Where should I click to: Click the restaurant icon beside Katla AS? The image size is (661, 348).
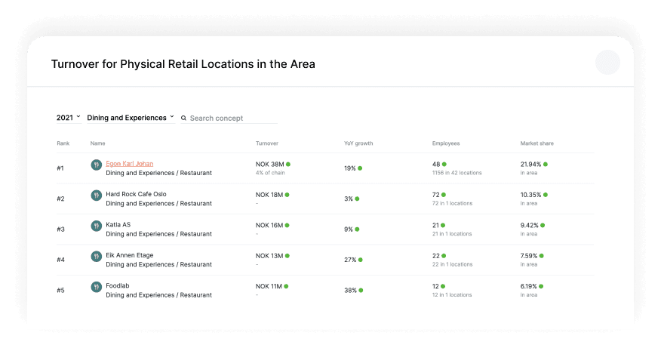point(97,226)
